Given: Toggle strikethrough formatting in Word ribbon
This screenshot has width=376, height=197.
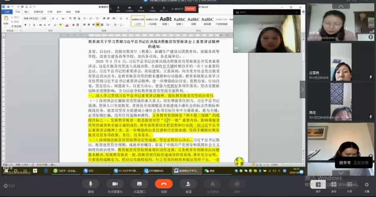Looking at the screenshot, I should click(40, 25).
